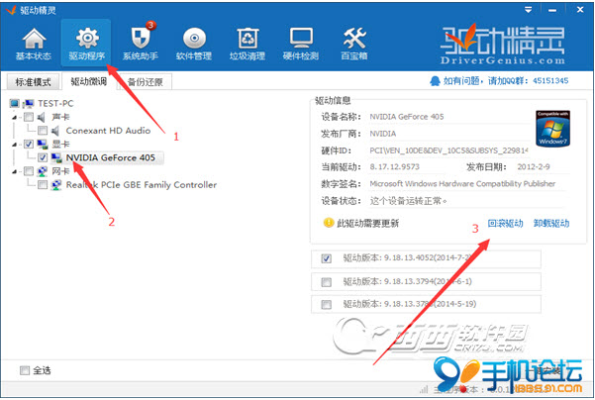Click the 显卡 display adapter icon
Screen dimensions: 595x400
(x=43, y=145)
